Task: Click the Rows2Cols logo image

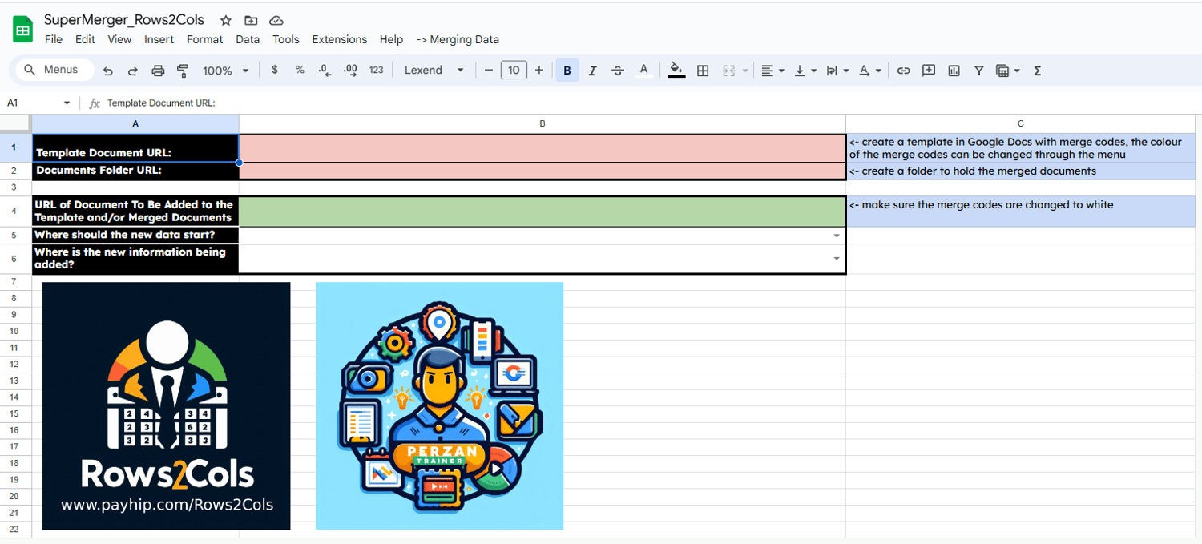Action: coord(167,405)
